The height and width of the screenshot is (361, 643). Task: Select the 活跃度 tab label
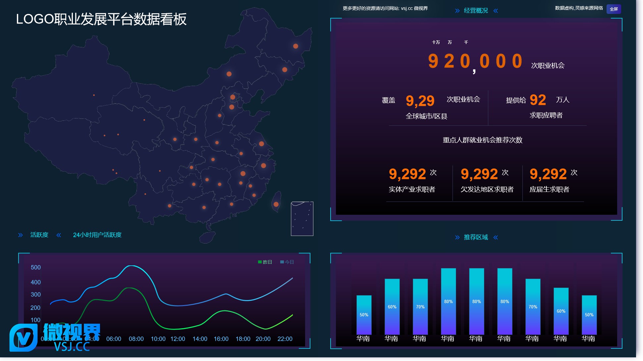click(x=39, y=235)
